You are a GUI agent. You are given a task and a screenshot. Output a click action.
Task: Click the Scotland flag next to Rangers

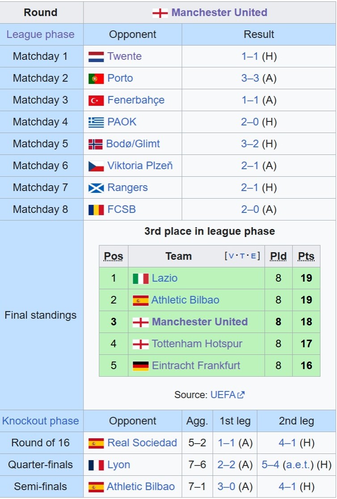96,188
